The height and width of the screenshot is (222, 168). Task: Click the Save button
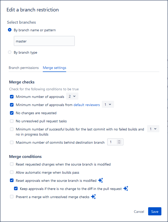155,211
